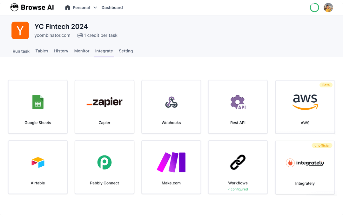Screen dimensions: 343x218
Task: Select the AWS integration icon
Action: point(305,101)
